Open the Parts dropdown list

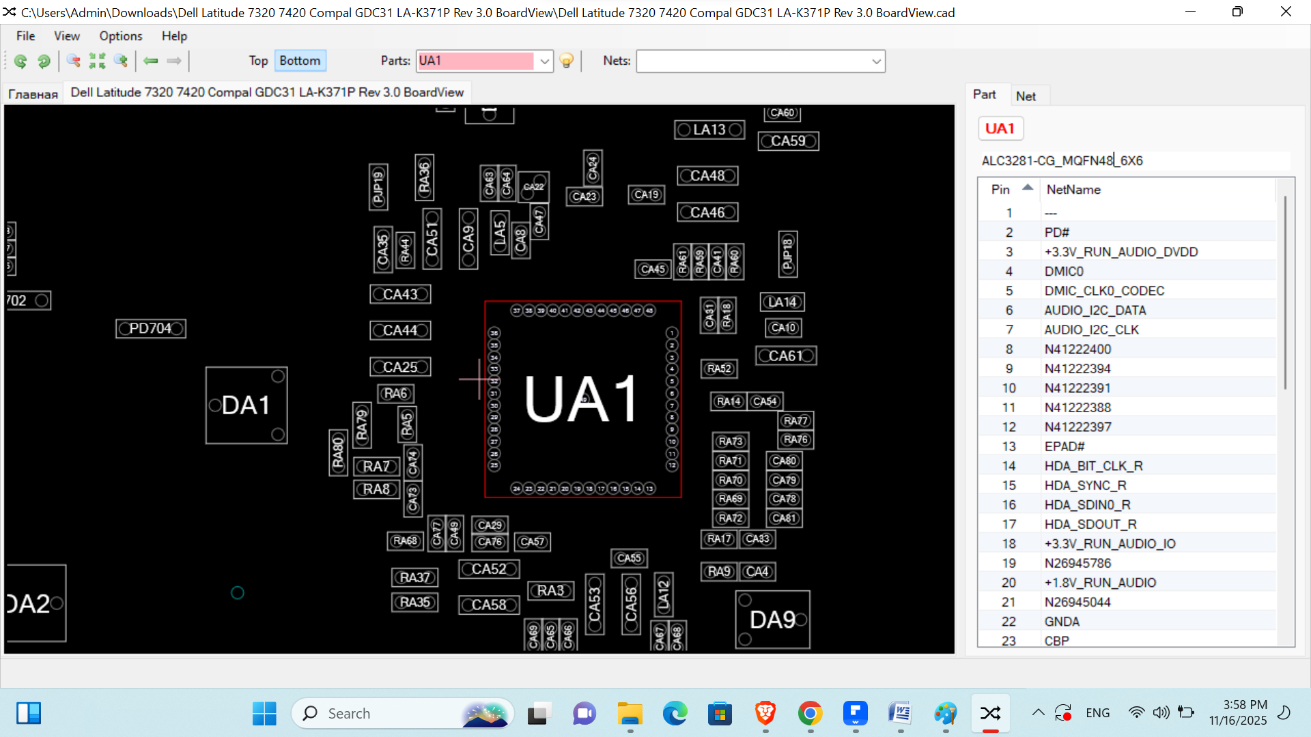(544, 61)
